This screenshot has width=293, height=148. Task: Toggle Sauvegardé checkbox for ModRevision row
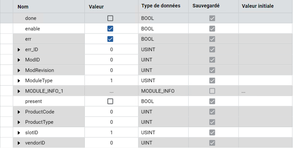click(212, 70)
